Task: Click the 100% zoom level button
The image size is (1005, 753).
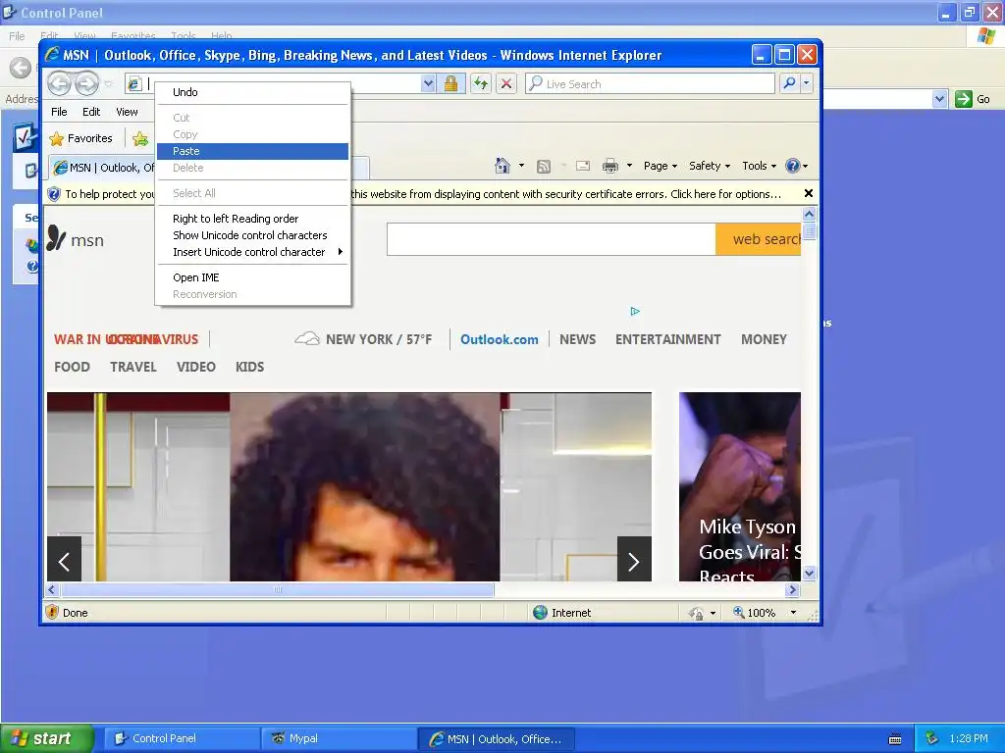Action: (x=755, y=613)
